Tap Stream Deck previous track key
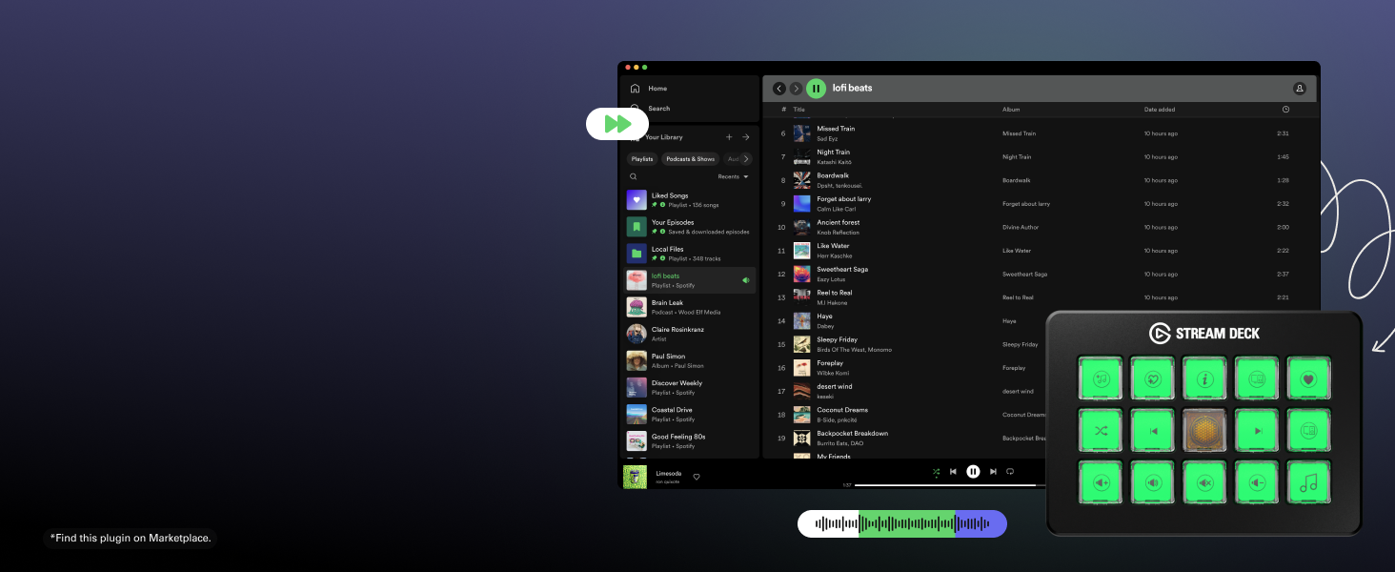This screenshot has height=572, width=1395. click(1153, 431)
